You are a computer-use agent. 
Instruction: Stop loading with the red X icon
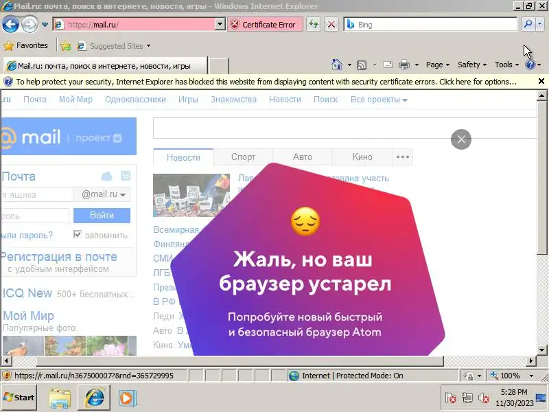pyautogui.click(x=331, y=25)
